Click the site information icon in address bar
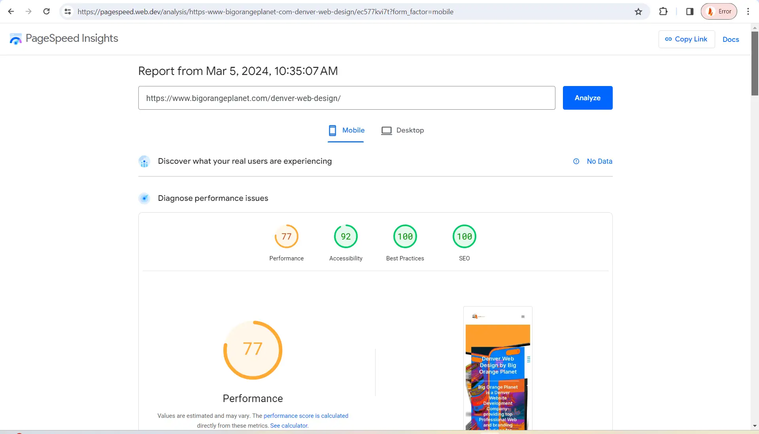The width and height of the screenshot is (759, 434). [68, 11]
